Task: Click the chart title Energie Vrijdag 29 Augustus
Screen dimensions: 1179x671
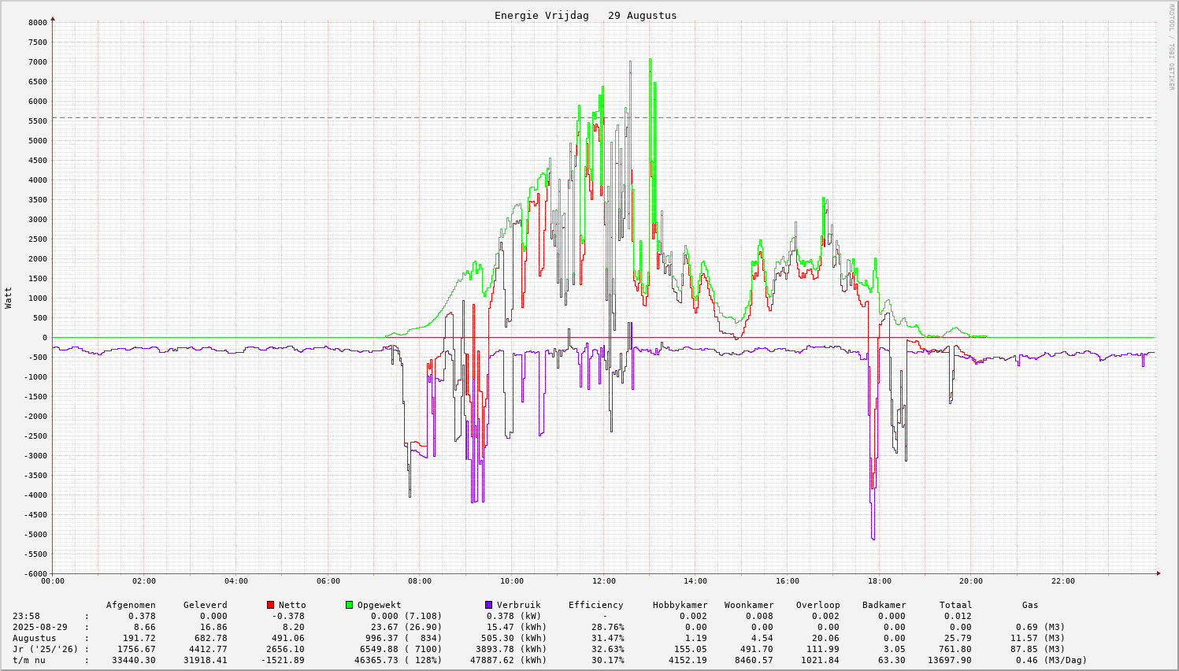Action: pos(585,16)
